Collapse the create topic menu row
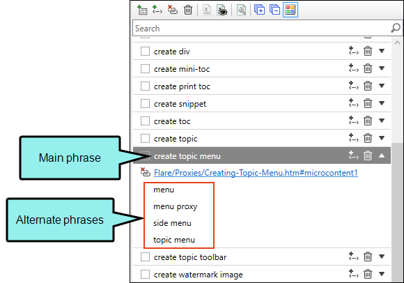The width and height of the screenshot is (404, 283). tap(382, 155)
